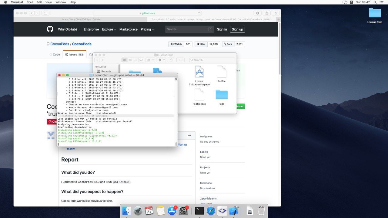This screenshot has height=218, width=388.
Task: Open the 2,151 forks count
Action: [x=239, y=44]
